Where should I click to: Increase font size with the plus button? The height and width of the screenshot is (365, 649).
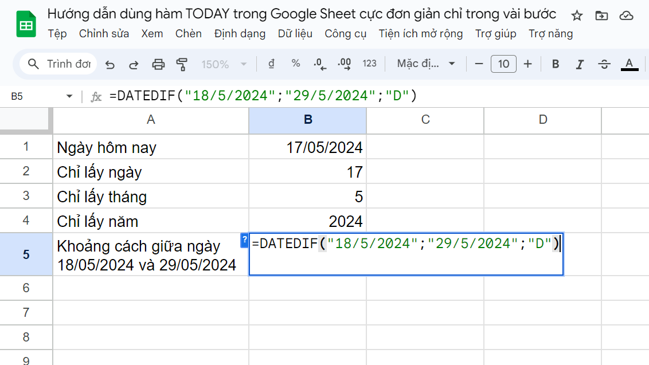point(527,64)
